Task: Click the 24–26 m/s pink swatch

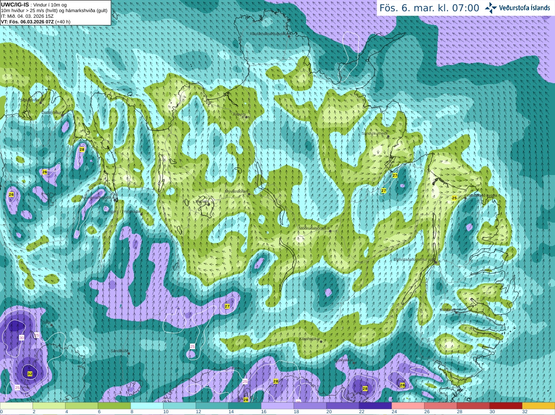Action: pyautogui.click(x=408, y=406)
